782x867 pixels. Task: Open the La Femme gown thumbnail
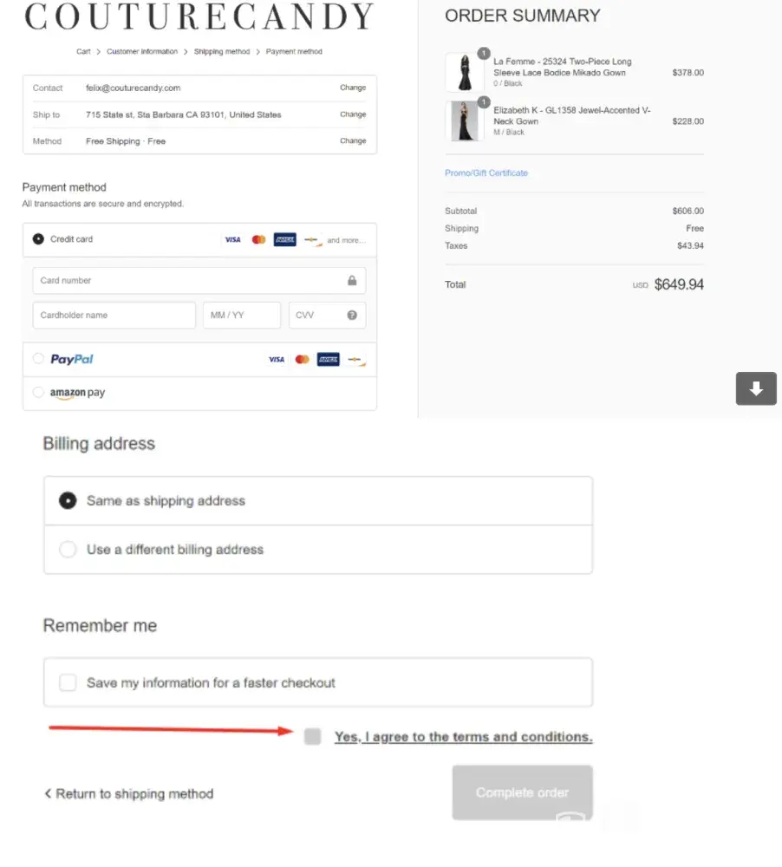[465, 73]
